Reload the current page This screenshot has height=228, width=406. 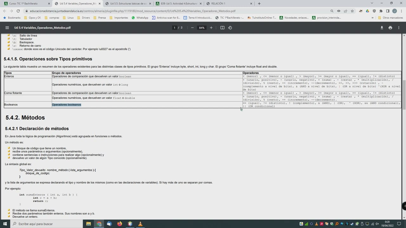(18, 11)
